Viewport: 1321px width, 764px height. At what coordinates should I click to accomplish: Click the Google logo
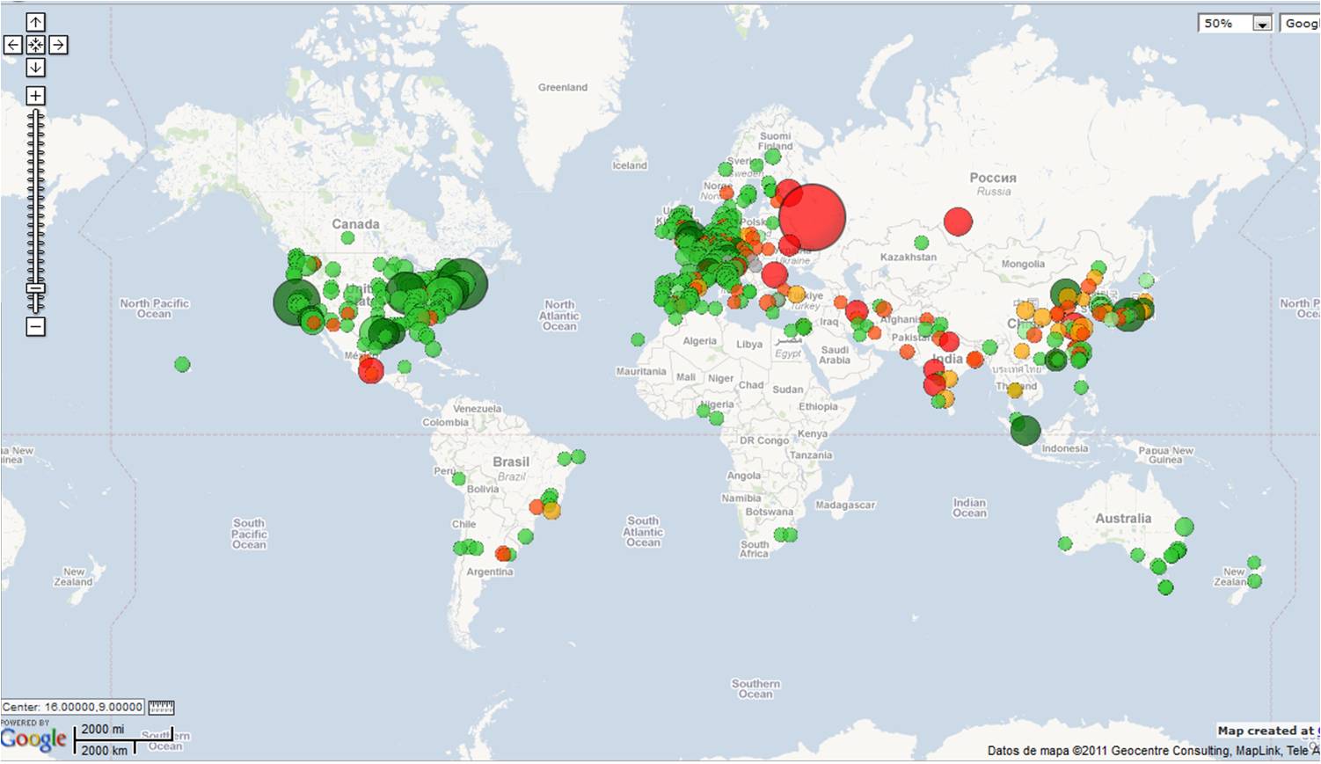(x=33, y=739)
